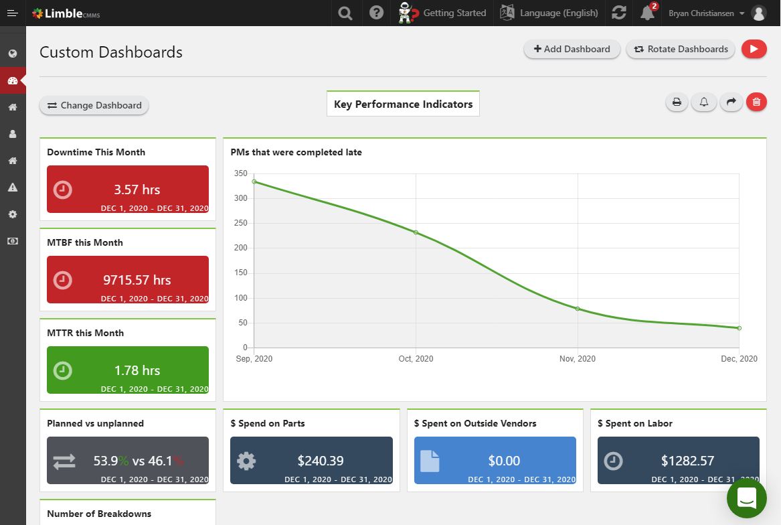The height and width of the screenshot is (525, 781).
Task: Delete this dashboard with the red trash icon
Action: point(756,102)
